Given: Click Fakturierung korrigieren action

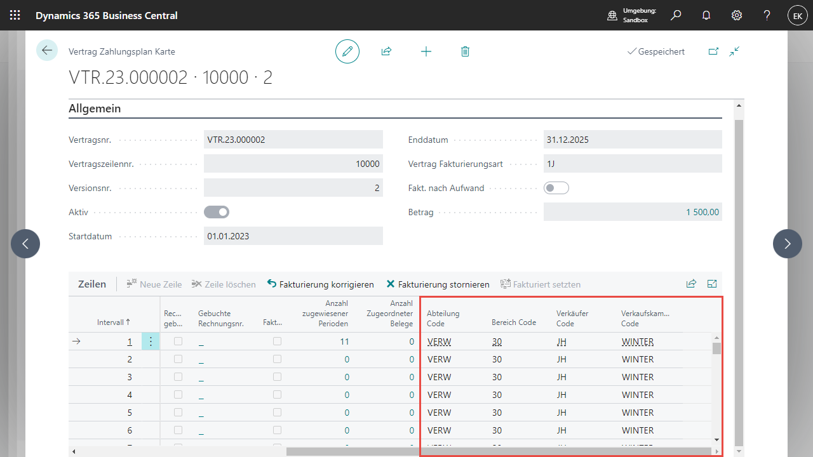Looking at the screenshot, I should tap(321, 284).
